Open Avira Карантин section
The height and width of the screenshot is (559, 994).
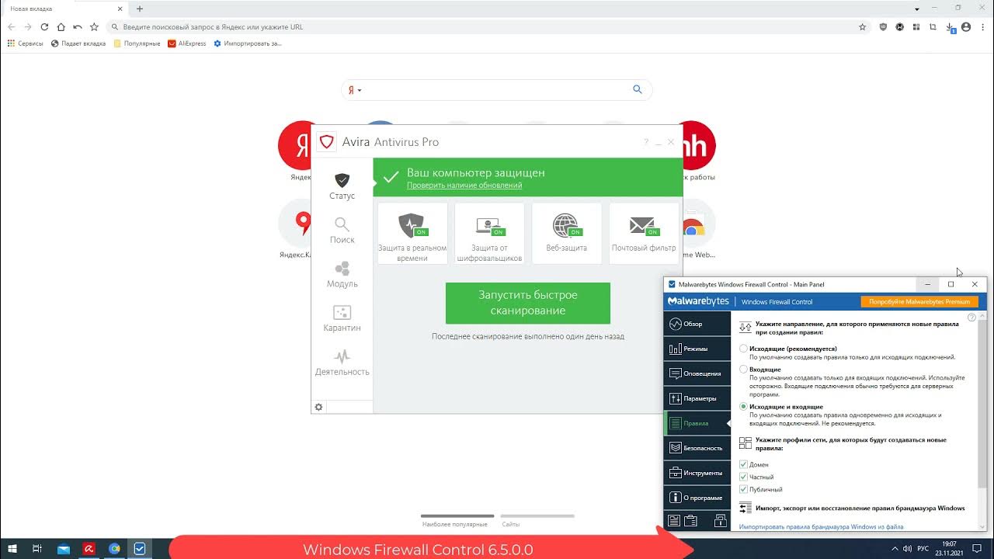(342, 318)
